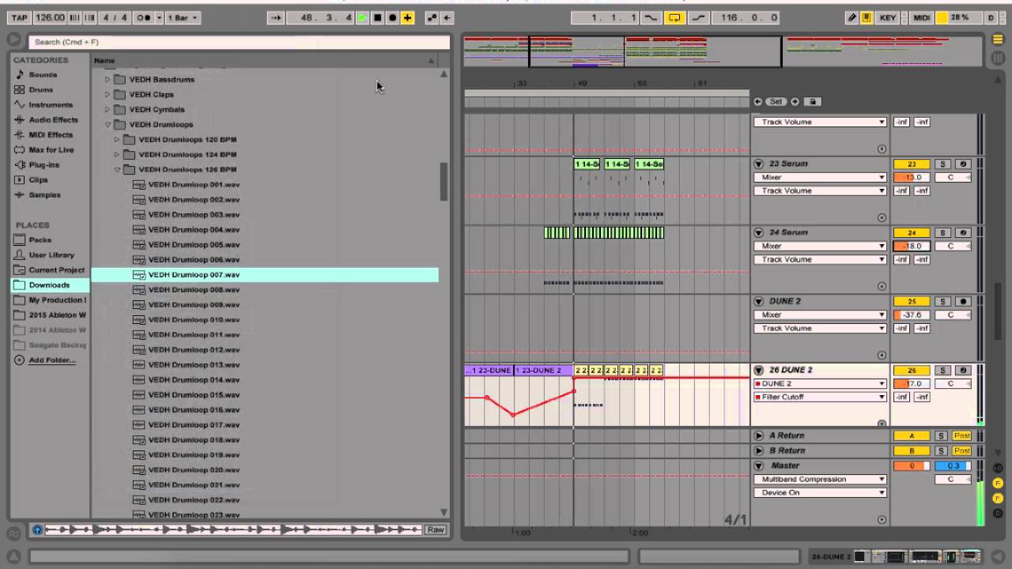Select MIDI Effects category
The height and width of the screenshot is (569, 1012).
point(51,135)
